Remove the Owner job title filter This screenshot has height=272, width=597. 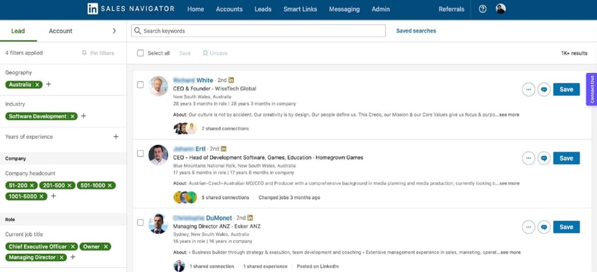106,246
